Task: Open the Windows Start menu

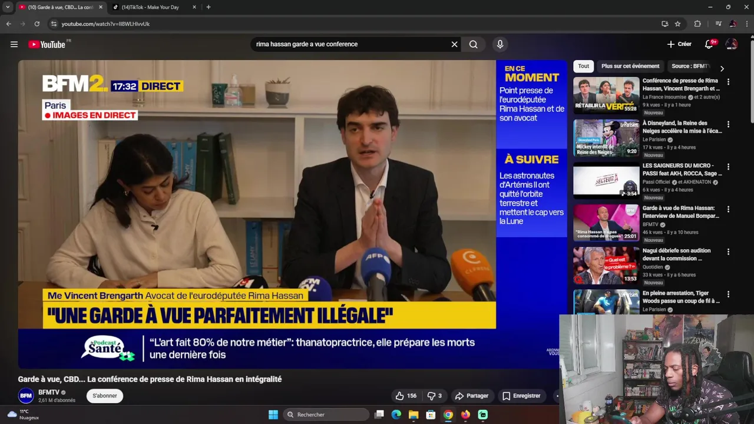Action: coord(273,415)
